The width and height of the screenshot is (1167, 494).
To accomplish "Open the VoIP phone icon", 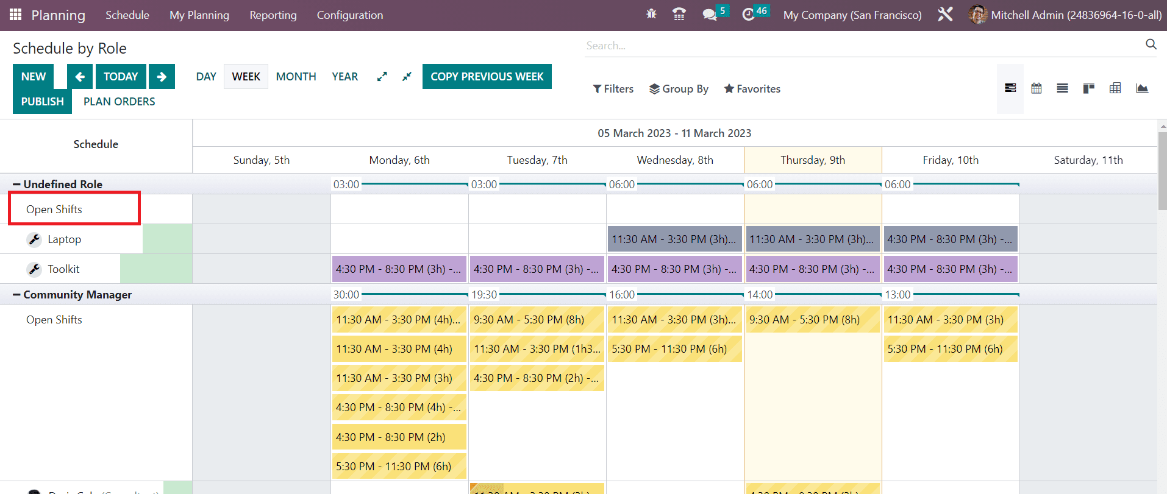I will (x=679, y=15).
